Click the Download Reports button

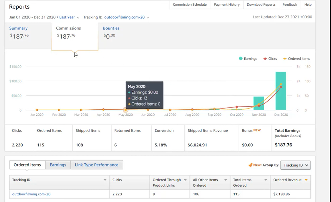point(261,4)
